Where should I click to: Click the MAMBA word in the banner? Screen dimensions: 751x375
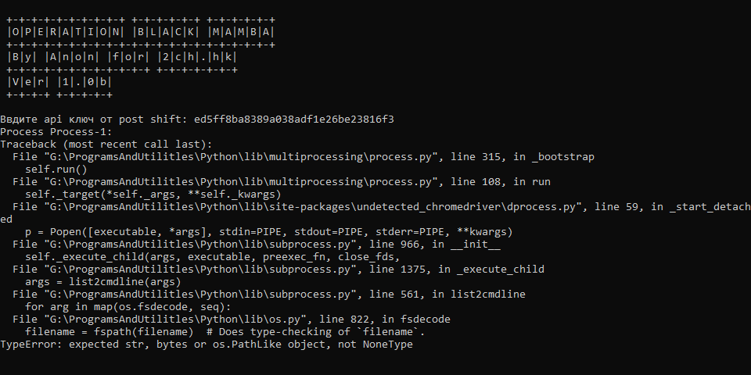(242, 32)
